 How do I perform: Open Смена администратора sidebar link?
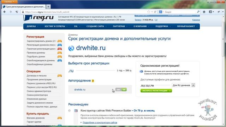[39, 91]
